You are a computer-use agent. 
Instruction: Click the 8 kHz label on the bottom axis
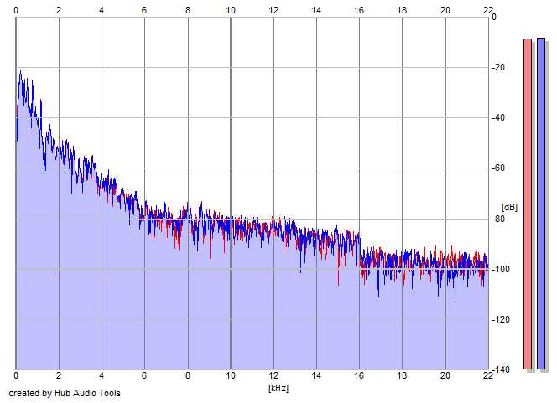click(188, 375)
